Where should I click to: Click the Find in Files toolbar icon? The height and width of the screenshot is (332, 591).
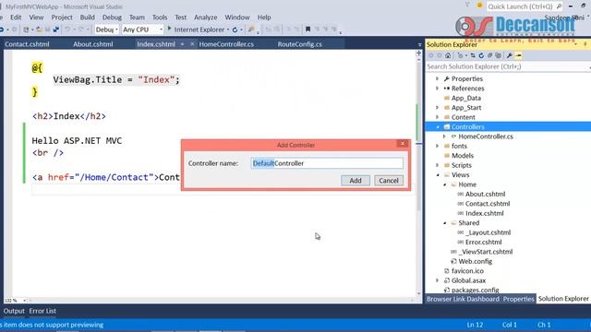coord(251,30)
